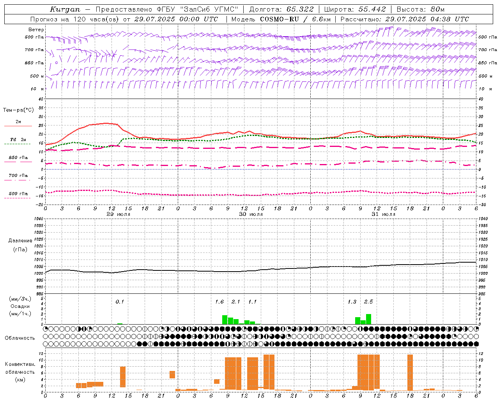Screen dimensions: 499x399
Task: Click "500 м" wind level label on left
Action: click(x=37, y=76)
